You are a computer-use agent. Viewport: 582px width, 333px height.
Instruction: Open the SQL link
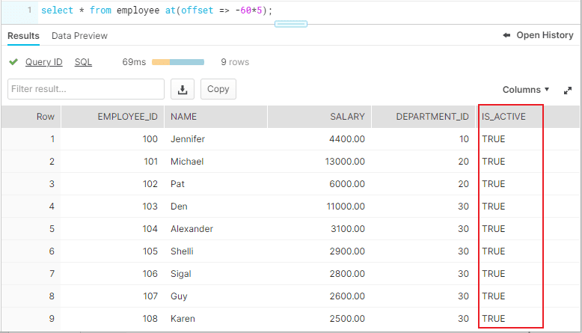click(83, 62)
